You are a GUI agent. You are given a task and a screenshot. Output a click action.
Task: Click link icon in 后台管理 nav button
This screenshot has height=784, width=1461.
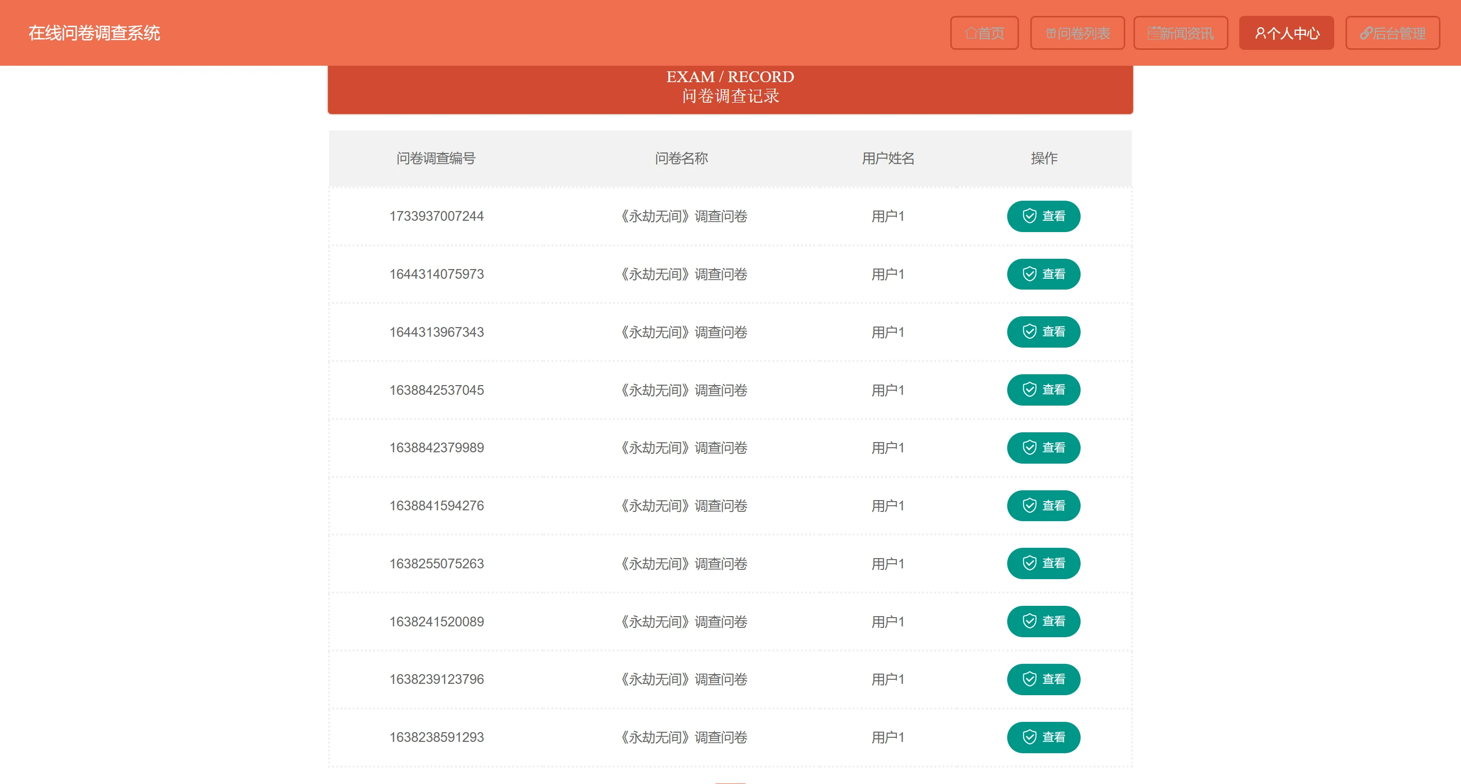click(x=1366, y=33)
